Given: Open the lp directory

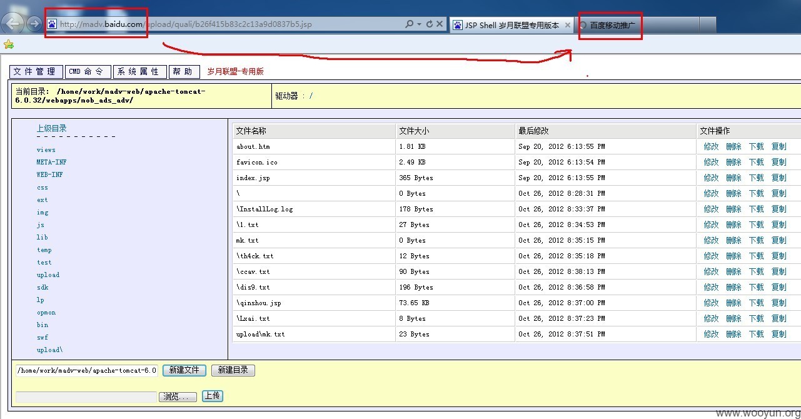Looking at the screenshot, I should (40, 300).
